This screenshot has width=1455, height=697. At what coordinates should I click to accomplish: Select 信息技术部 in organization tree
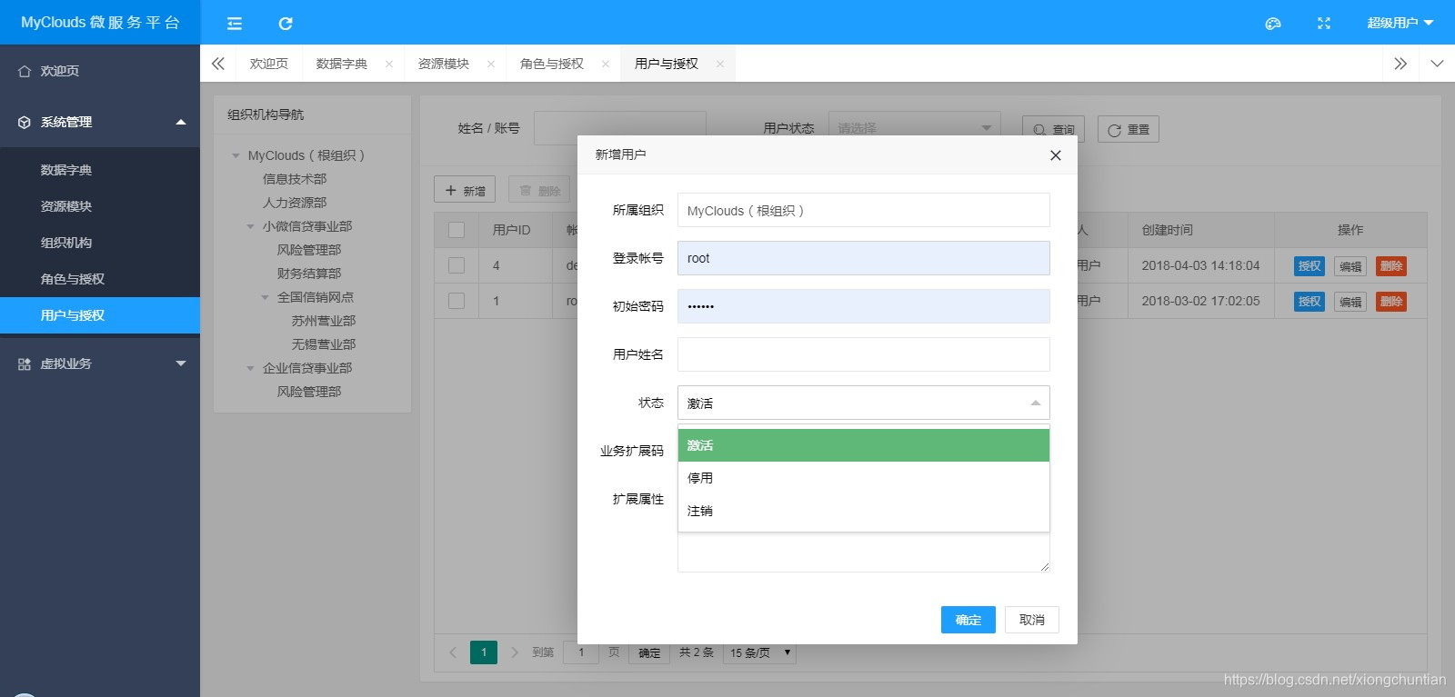(x=295, y=179)
